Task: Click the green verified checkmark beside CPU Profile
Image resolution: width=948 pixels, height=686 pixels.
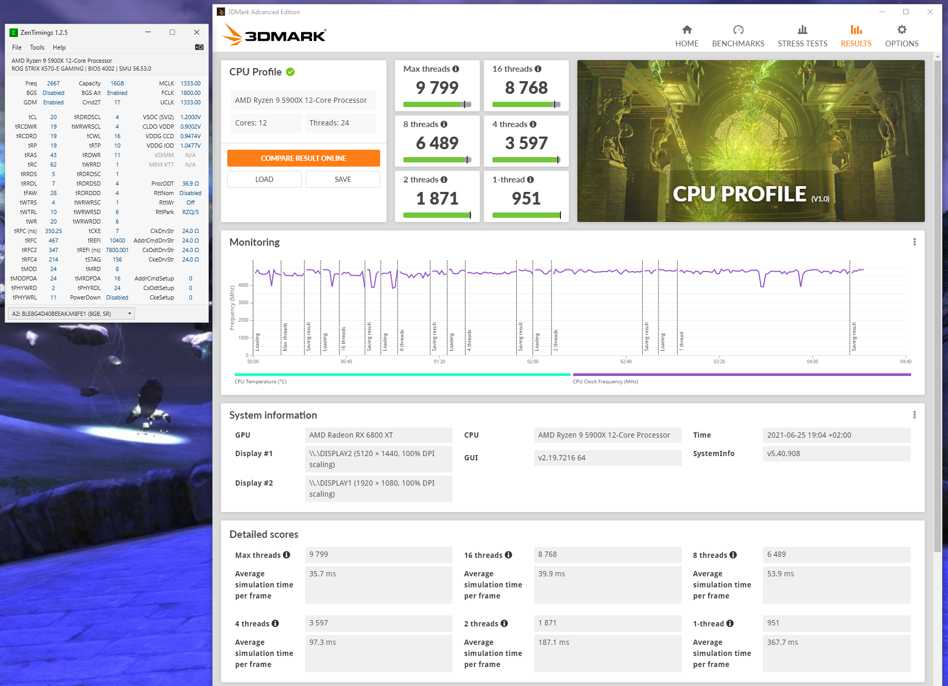Action: 291,72
